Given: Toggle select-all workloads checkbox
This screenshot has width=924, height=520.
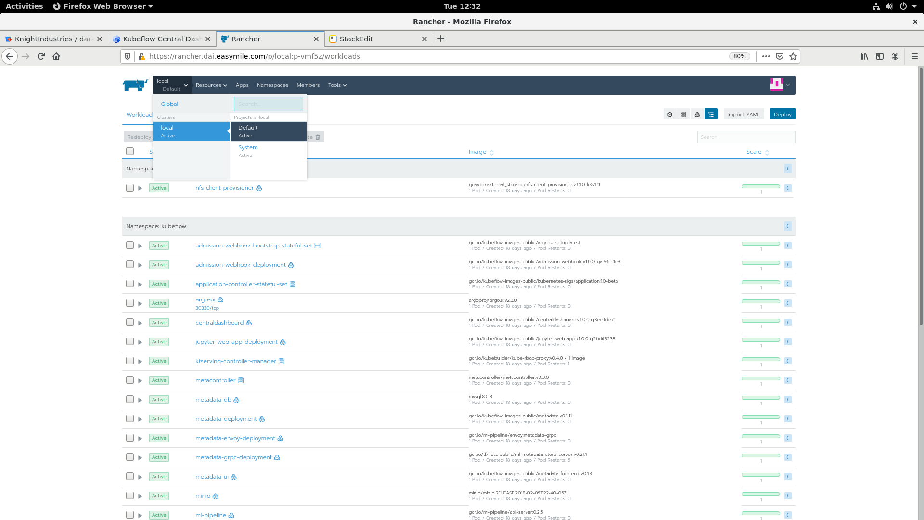Looking at the screenshot, I should 130,151.
